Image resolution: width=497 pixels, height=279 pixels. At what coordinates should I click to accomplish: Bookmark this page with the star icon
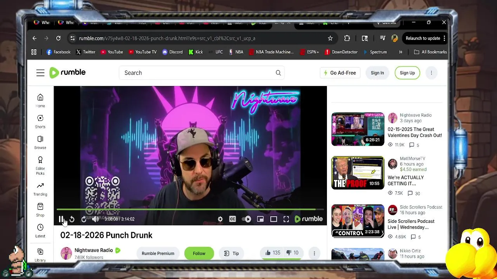[x=330, y=38]
